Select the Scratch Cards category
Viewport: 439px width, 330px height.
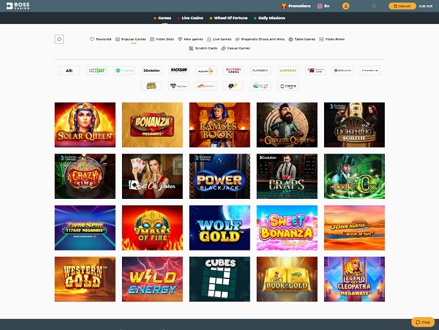[203, 48]
